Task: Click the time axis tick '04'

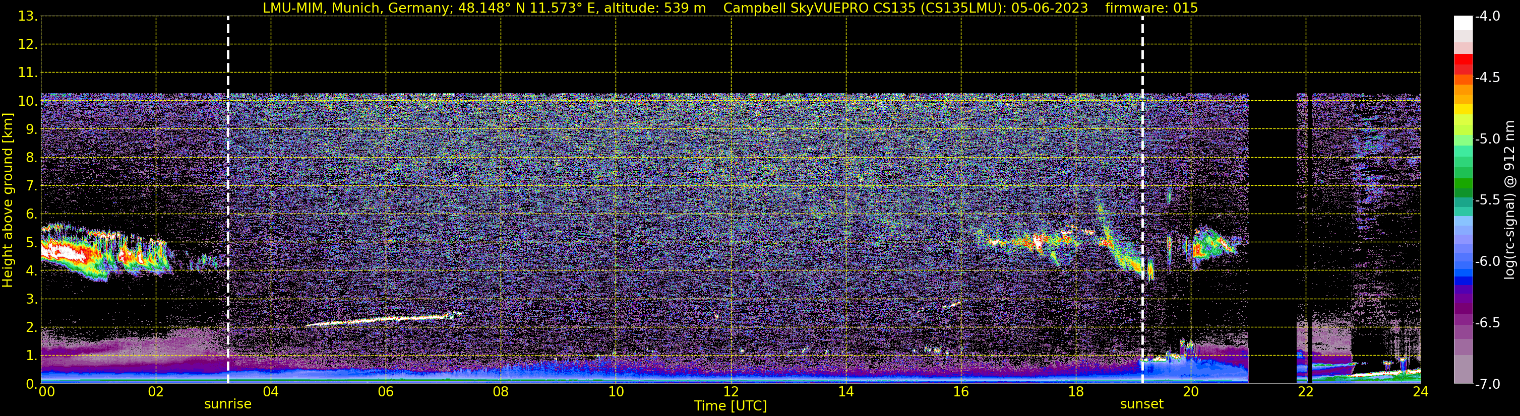Action: point(271,392)
